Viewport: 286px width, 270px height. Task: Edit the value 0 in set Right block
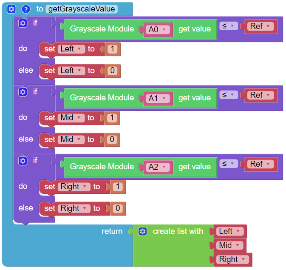tap(118, 208)
